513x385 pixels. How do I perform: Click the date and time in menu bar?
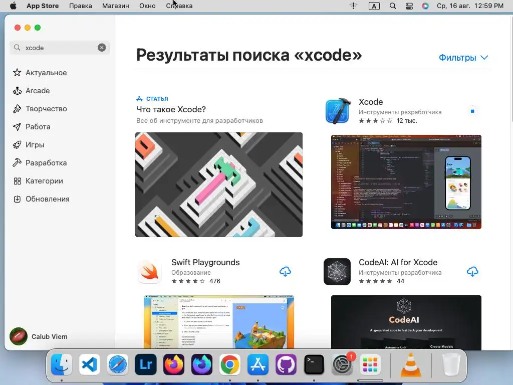point(470,6)
